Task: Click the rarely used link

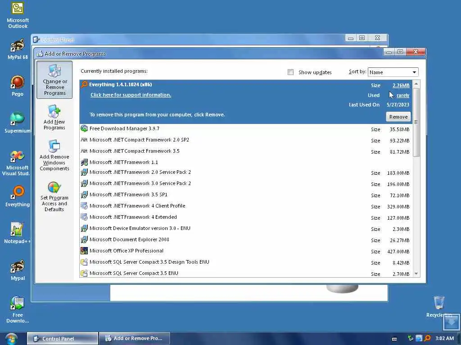Action: 403,95
